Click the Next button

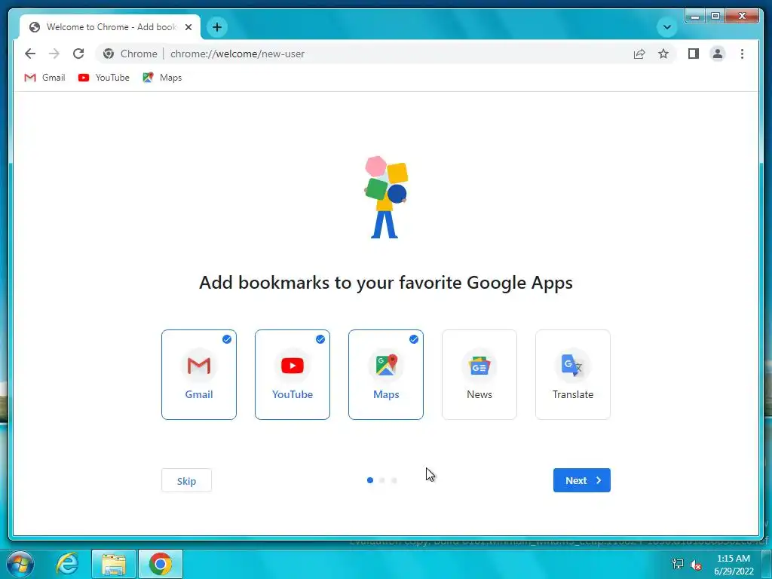click(582, 480)
